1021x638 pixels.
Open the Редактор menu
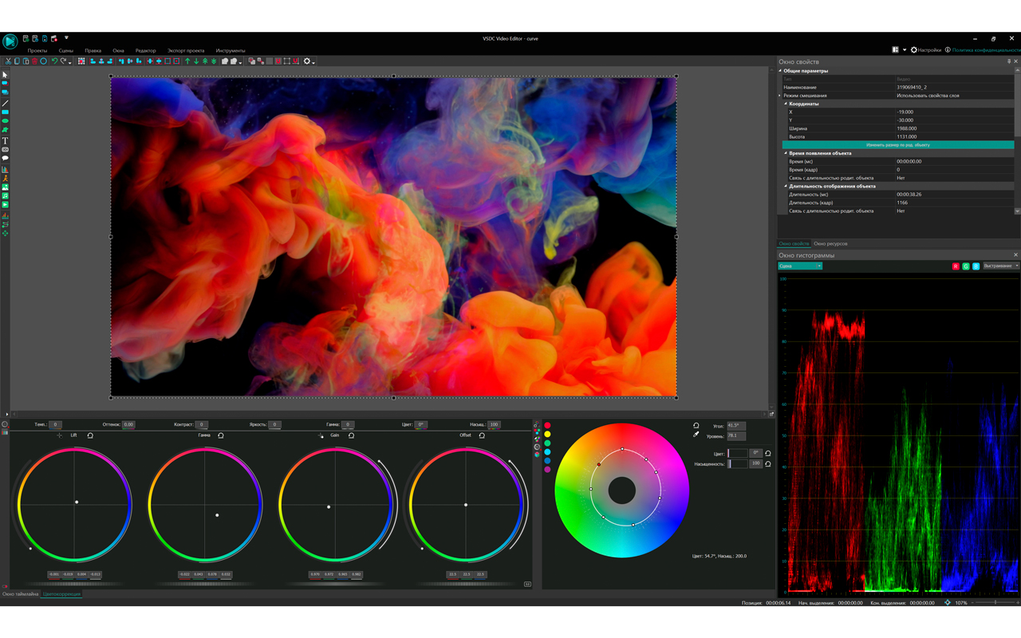(x=146, y=50)
